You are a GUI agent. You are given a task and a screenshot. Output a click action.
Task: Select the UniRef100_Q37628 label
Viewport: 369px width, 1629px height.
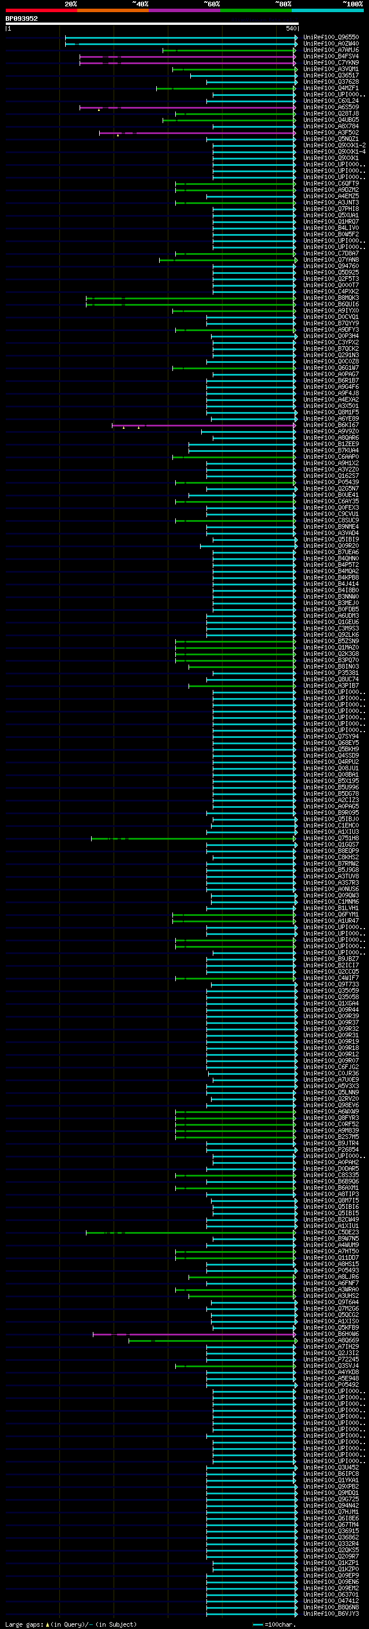click(330, 81)
